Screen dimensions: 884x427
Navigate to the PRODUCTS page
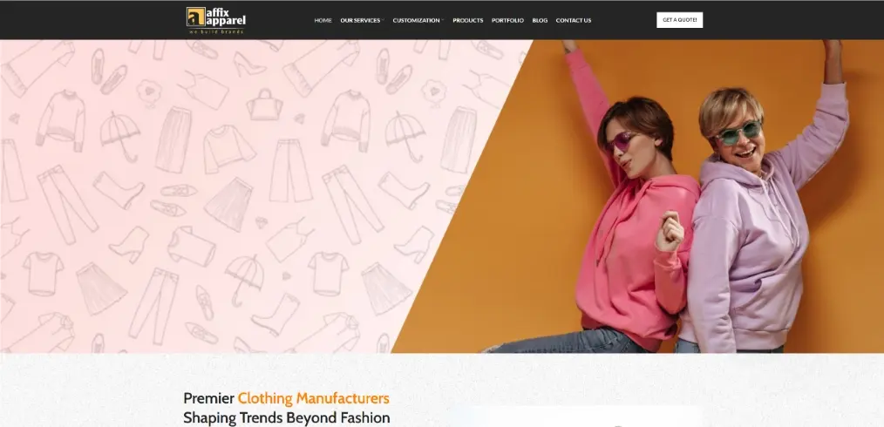click(468, 20)
